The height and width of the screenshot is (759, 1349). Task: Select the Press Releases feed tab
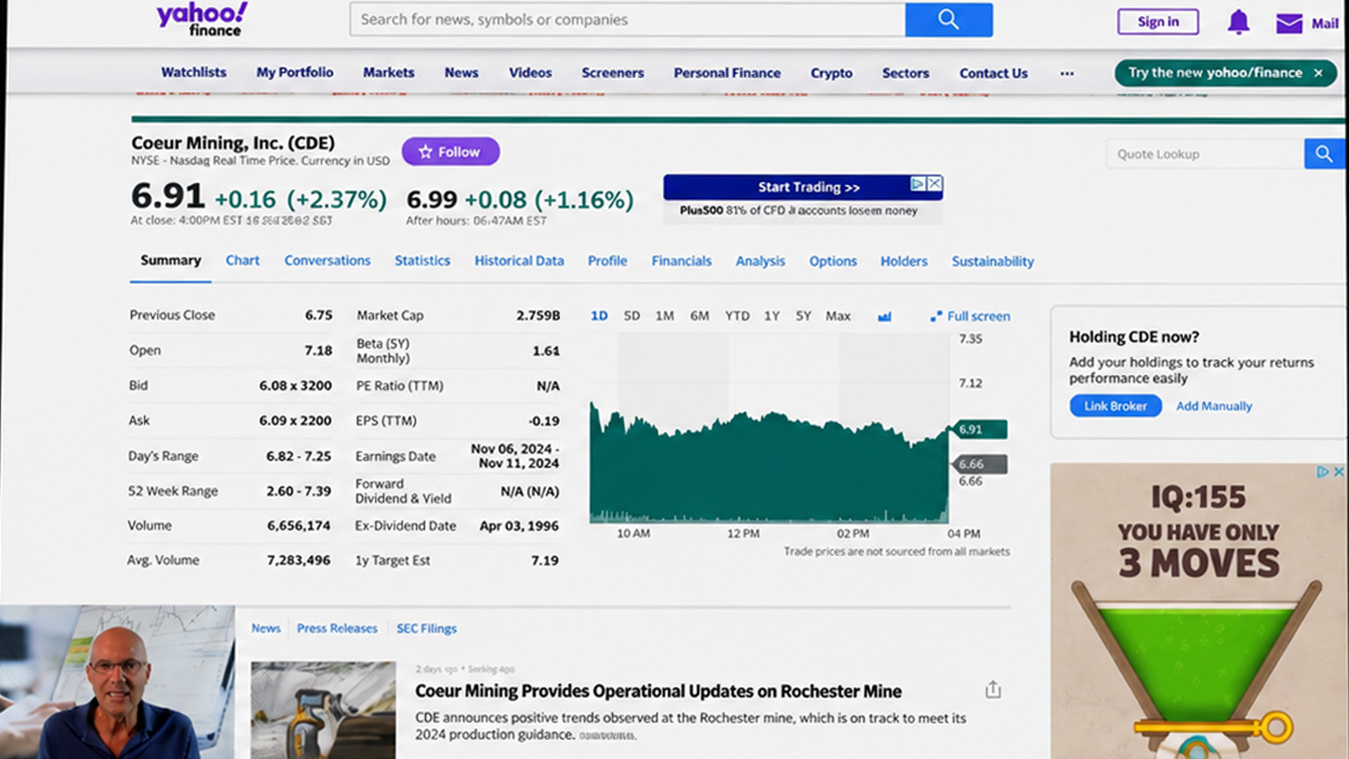337,628
